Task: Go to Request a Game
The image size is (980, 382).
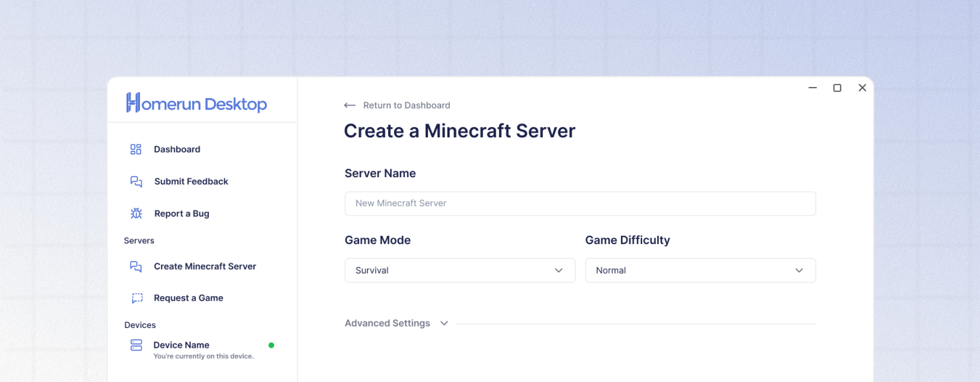Action: point(188,298)
